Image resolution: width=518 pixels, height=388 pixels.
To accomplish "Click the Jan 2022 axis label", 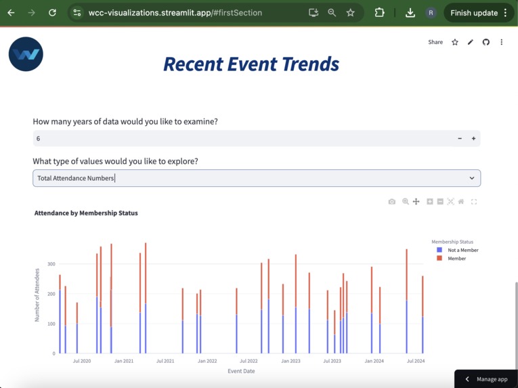I will 207,361.
